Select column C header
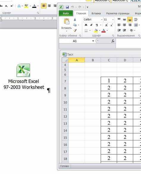This screenshot has height=174, width=141. click(109, 60)
